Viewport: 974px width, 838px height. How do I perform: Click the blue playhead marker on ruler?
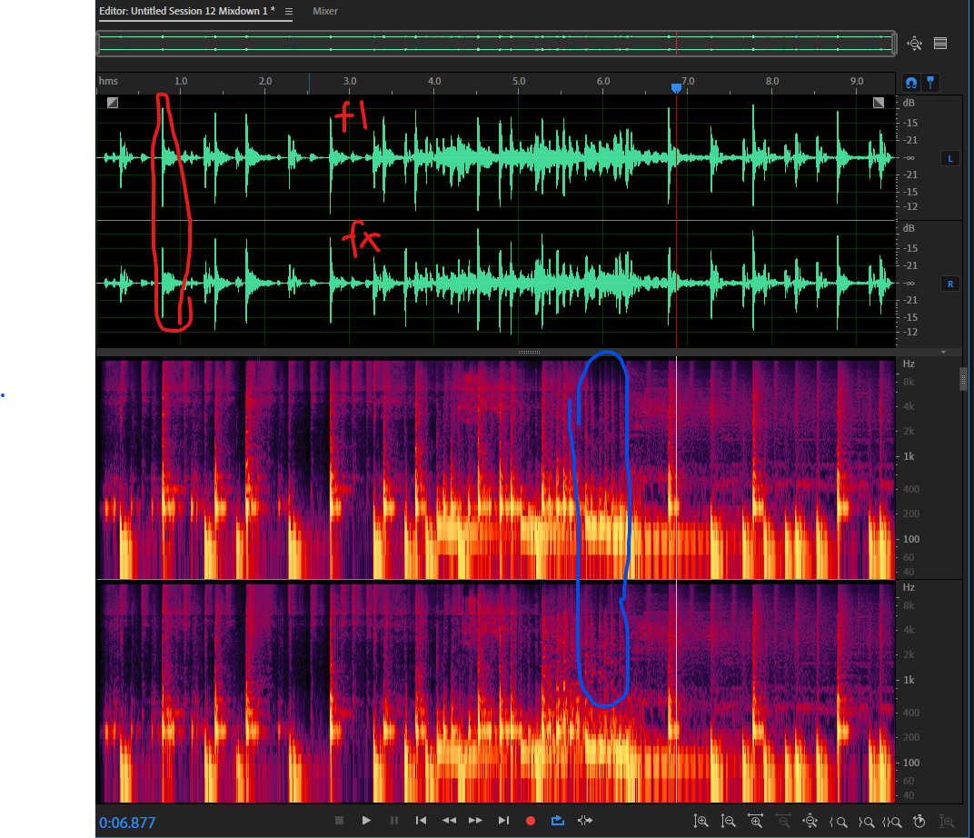[676, 88]
